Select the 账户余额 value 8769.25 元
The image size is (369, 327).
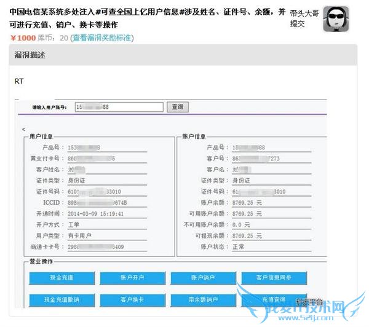click(247, 203)
